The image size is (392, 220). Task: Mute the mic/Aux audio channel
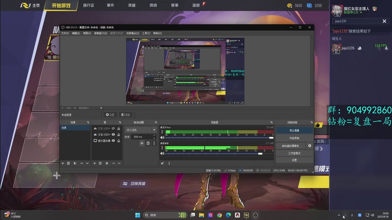click(x=162, y=137)
